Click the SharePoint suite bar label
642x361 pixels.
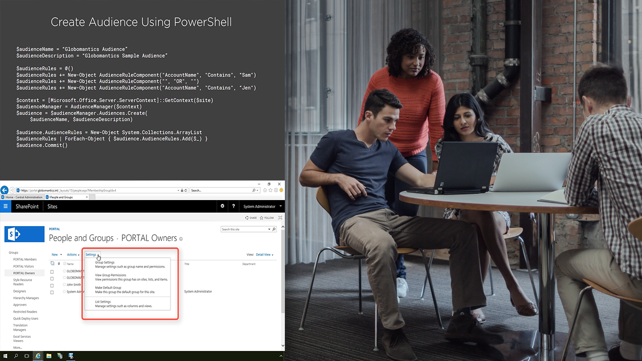(x=27, y=207)
